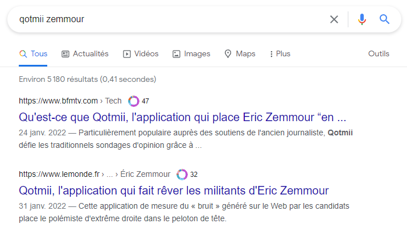Open Le Monde's Qotmii article link
The image size is (407, 236).
pyautogui.click(x=174, y=190)
